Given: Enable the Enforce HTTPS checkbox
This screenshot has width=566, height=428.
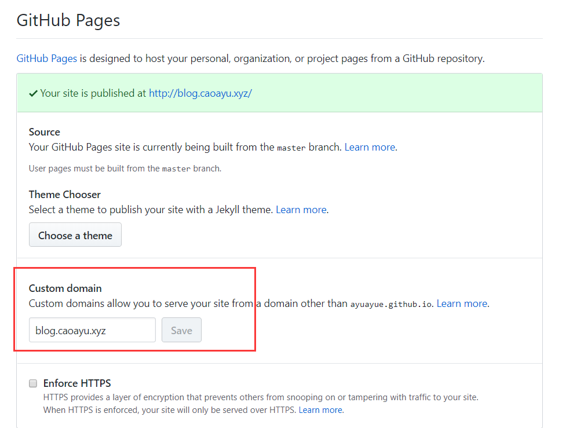Looking at the screenshot, I should coord(33,383).
